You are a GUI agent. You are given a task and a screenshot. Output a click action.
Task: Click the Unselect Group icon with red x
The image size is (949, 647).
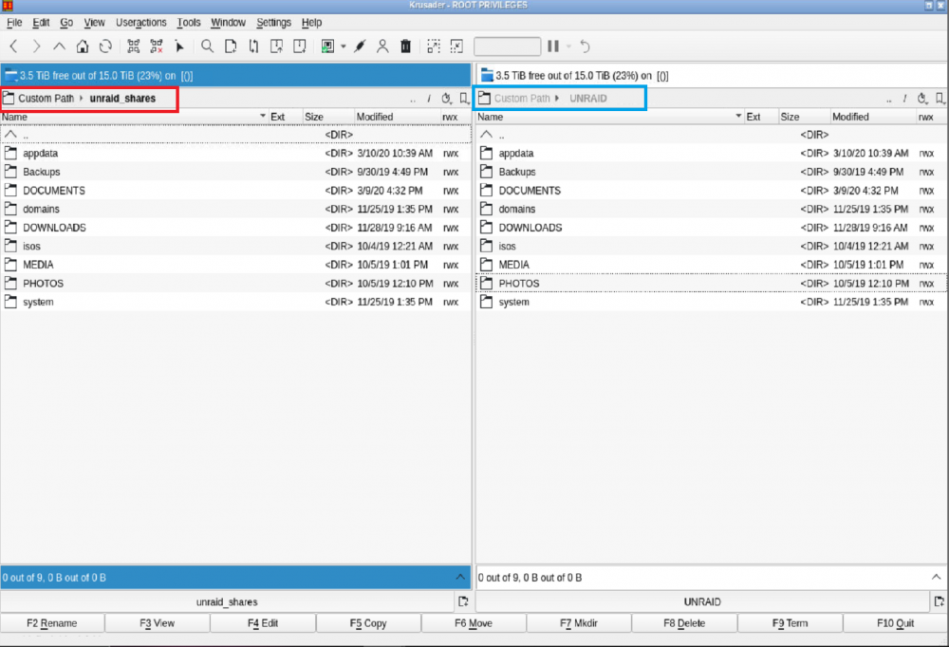point(157,46)
